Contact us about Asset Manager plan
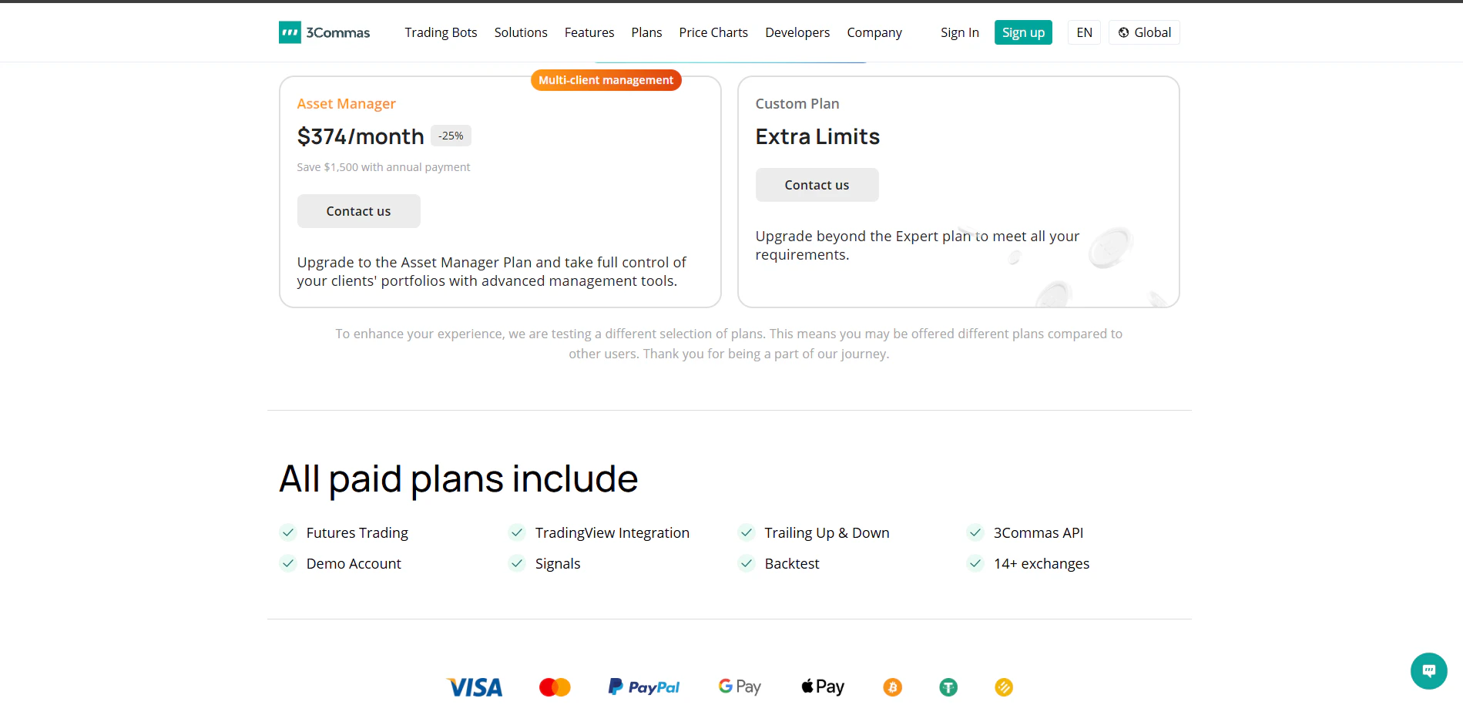The image size is (1463, 705). click(x=358, y=211)
